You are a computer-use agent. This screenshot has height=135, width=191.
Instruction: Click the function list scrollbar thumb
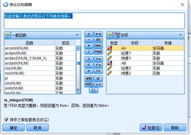pos(78,63)
